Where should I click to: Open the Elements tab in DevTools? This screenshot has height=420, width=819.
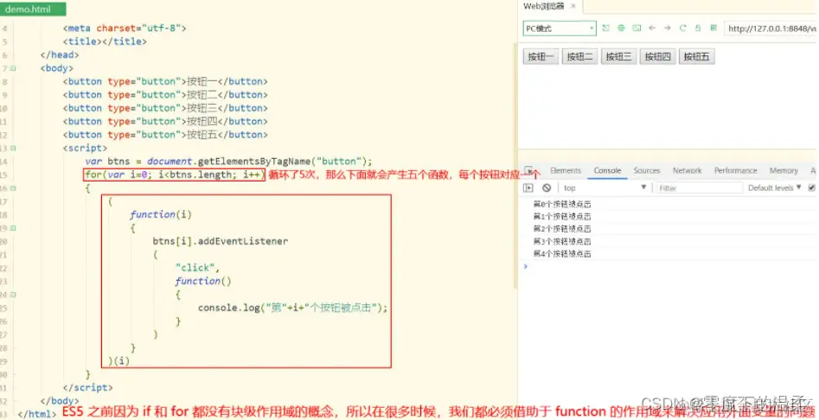565,170
